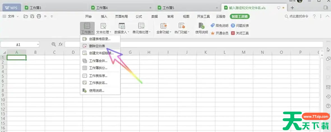Select column B header
This screenshot has width=331, height=132.
point(36,52)
